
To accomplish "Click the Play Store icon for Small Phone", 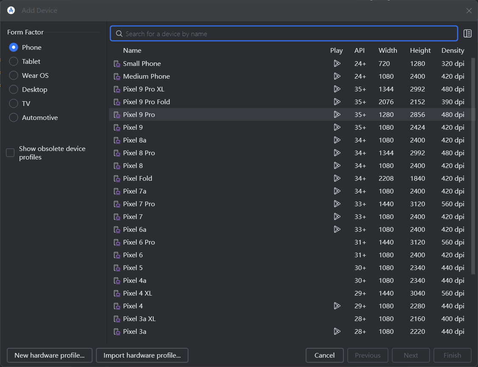I will point(337,63).
